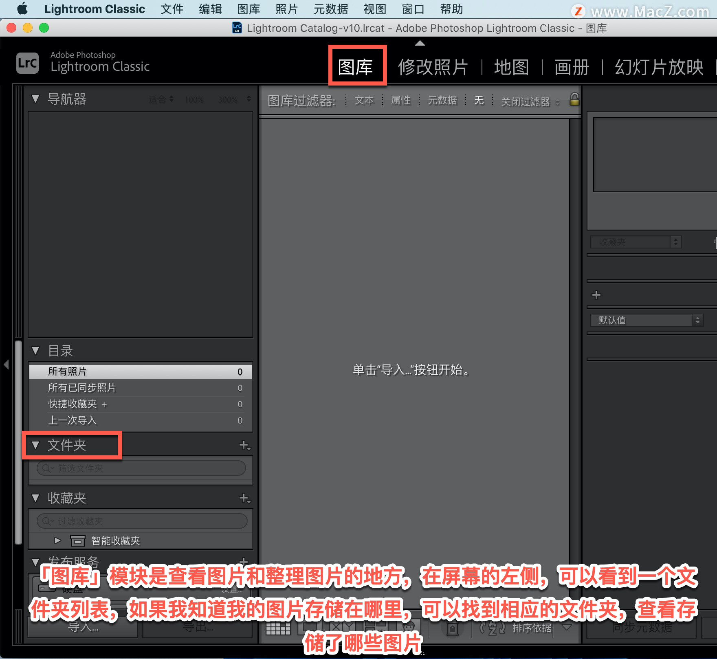Viewport: 717px width, 659px height.
Task: Switch to the 画册 module
Action: (x=572, y=67)
